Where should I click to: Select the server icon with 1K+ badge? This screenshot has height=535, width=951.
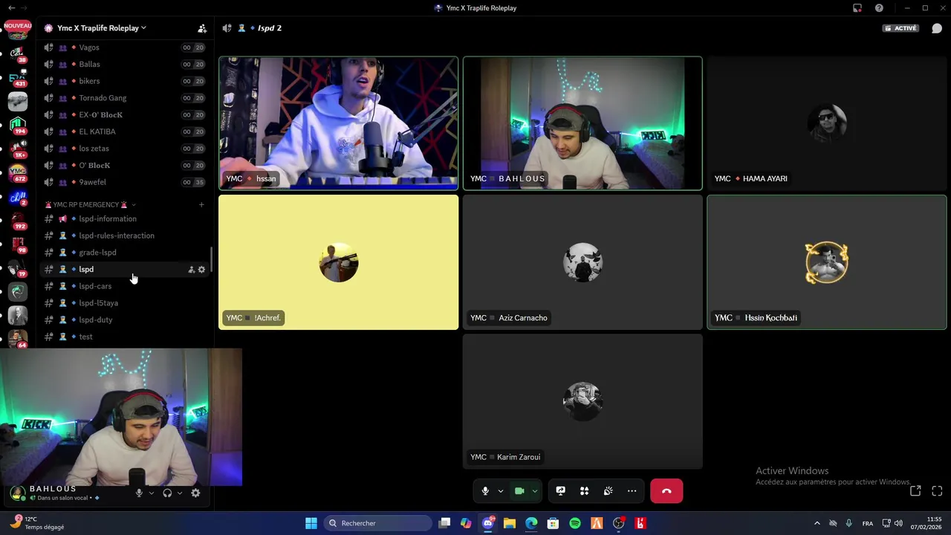17,149
